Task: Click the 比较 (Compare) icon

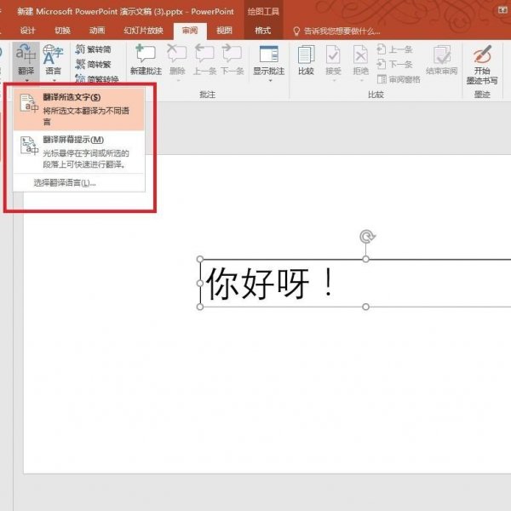Action: point(306,60)
